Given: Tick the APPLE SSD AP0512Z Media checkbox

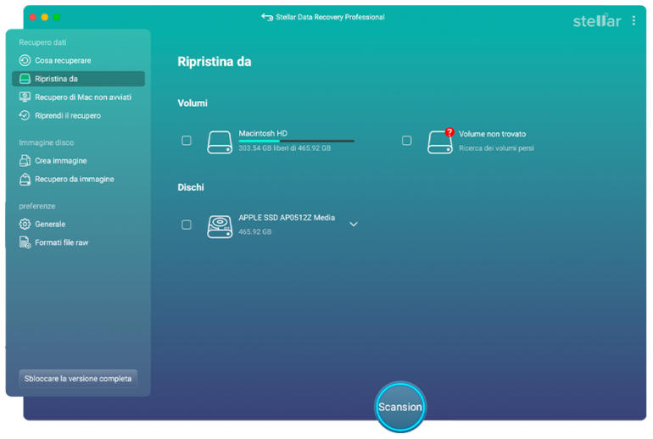Looking at the screenshot, I should pyautogui.click(x=187, y=225).
